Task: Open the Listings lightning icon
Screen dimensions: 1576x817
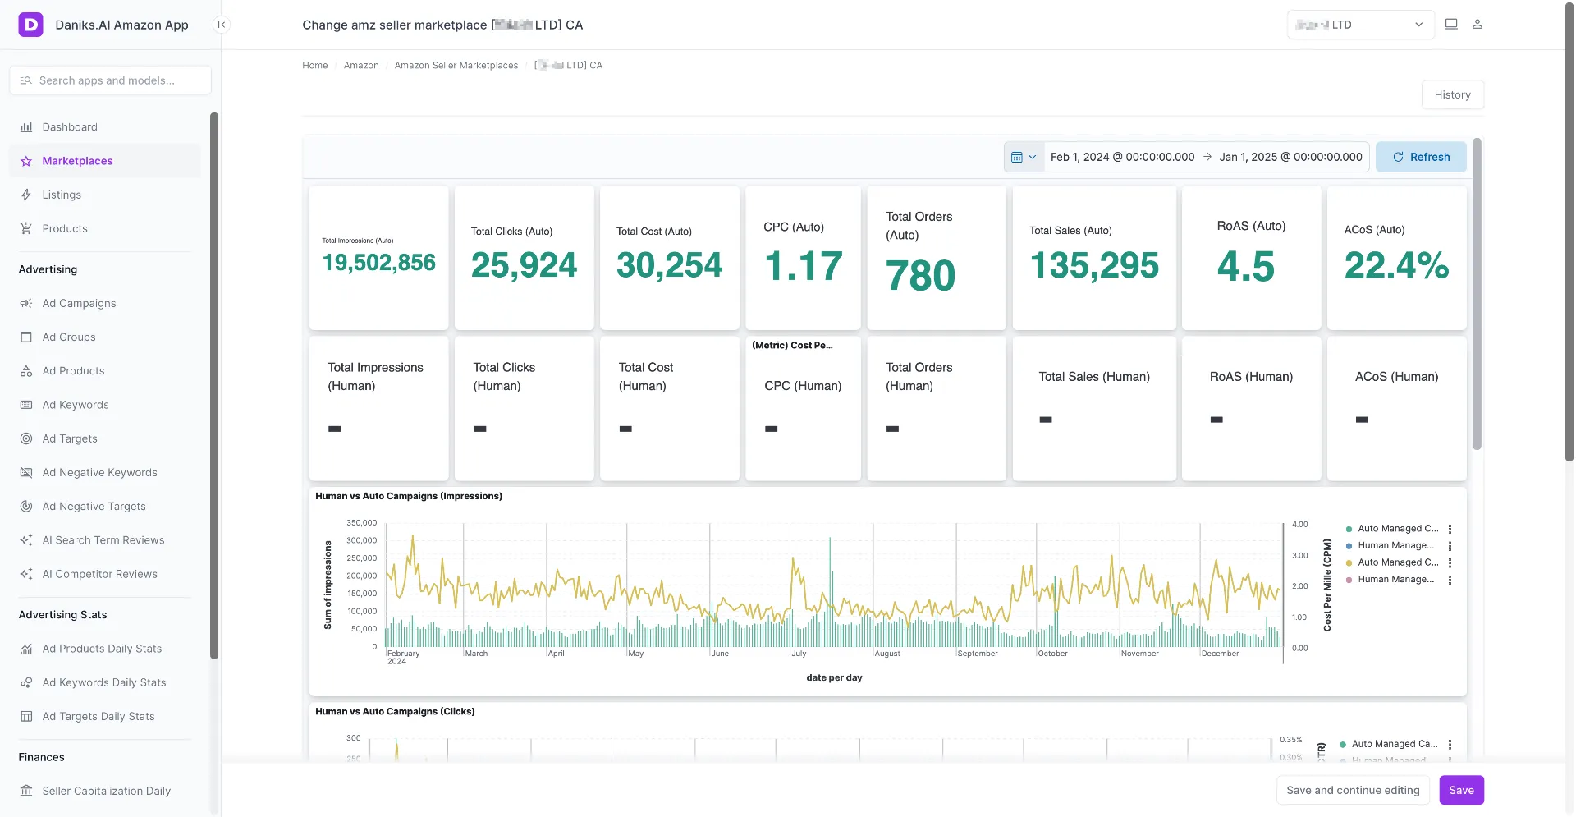Action: point(26,195)
